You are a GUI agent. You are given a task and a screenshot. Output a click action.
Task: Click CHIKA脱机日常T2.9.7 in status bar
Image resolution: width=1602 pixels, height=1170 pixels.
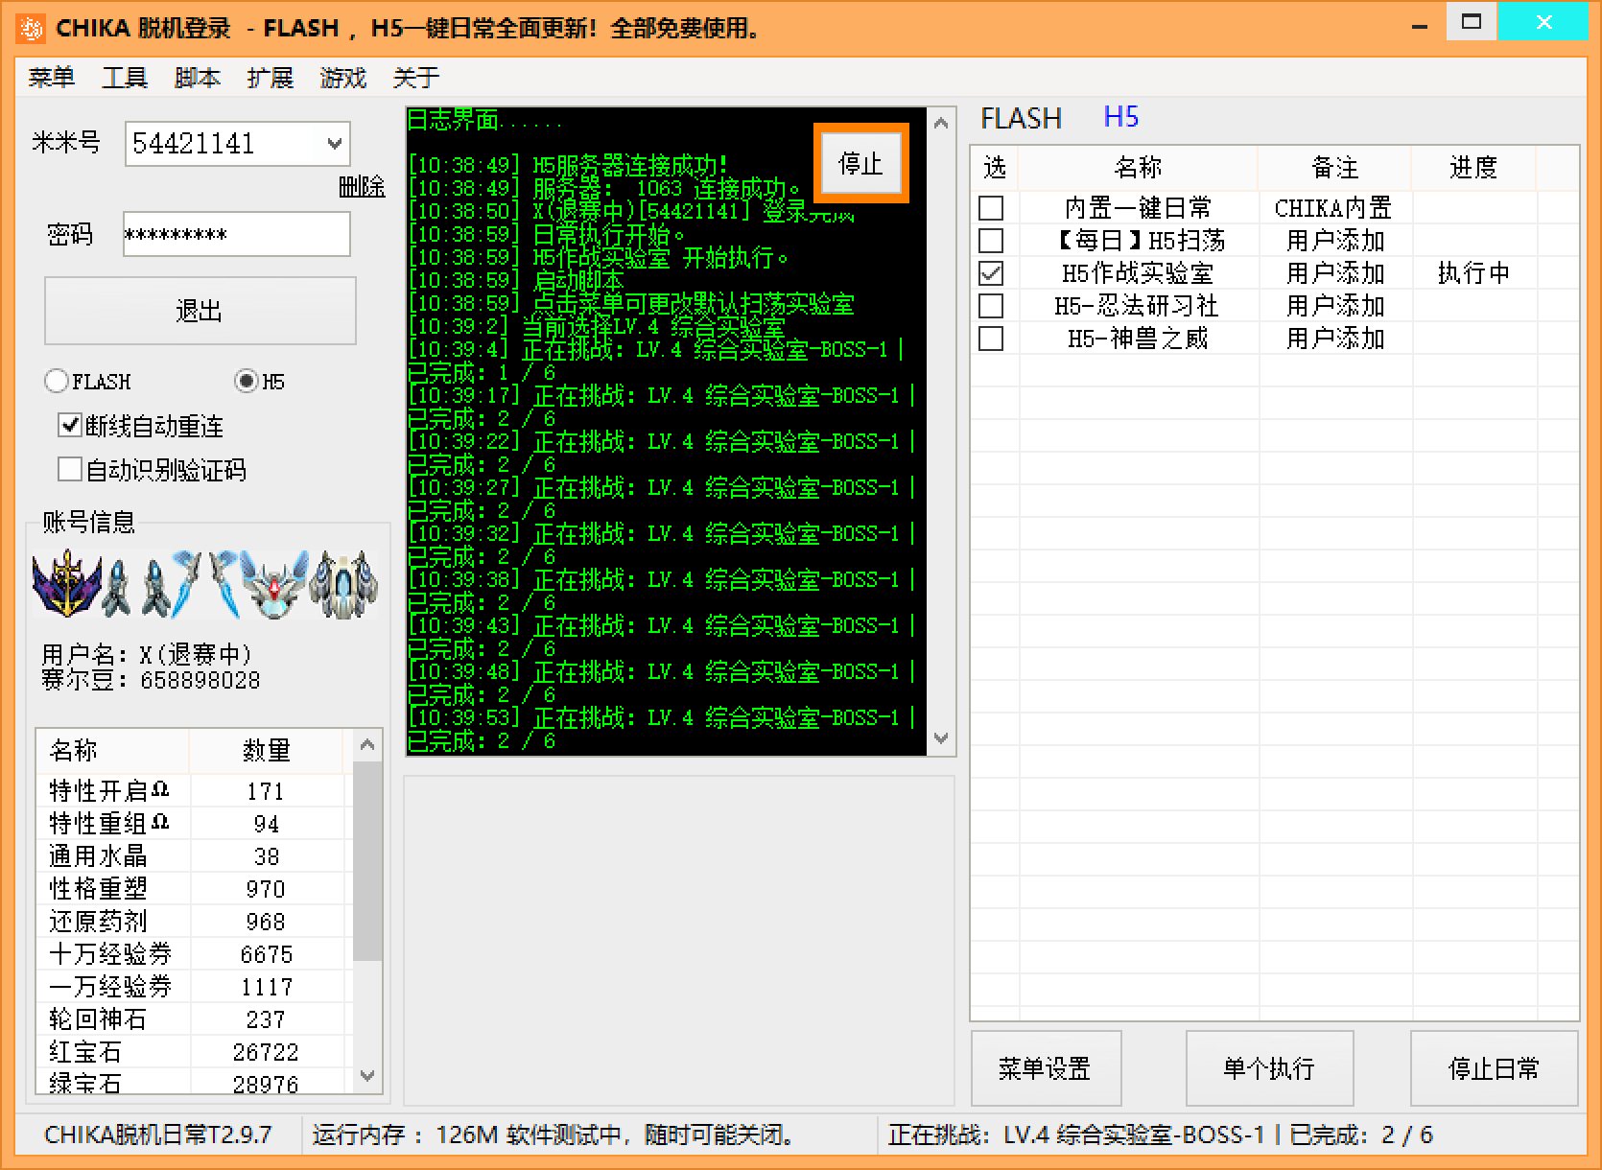pos(158,1135)
